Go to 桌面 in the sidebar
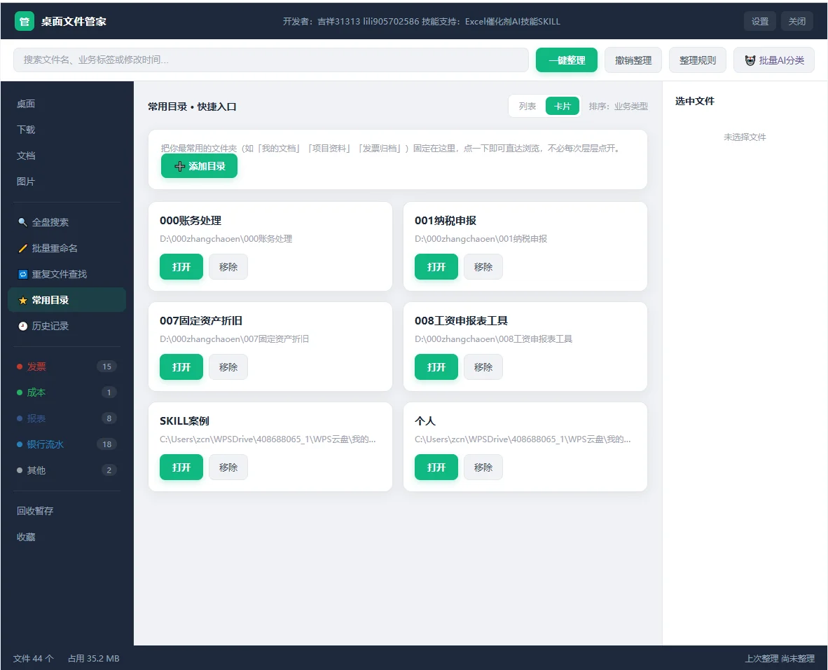Viewport: 828px width, 670px height. (67, 104)
